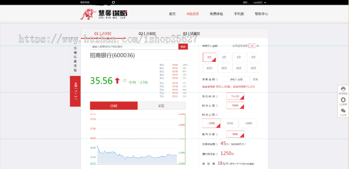Choose the -1600 stop-loss option
This screenshot has height=169, width=349.
click(x=248, y=123)
